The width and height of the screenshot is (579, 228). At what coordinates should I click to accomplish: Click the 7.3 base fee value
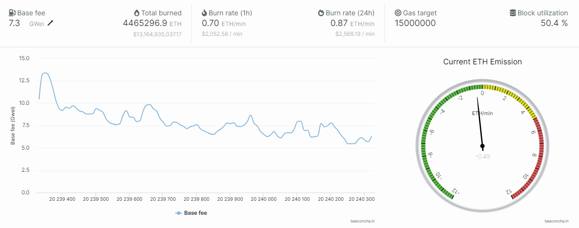point(14,23)
